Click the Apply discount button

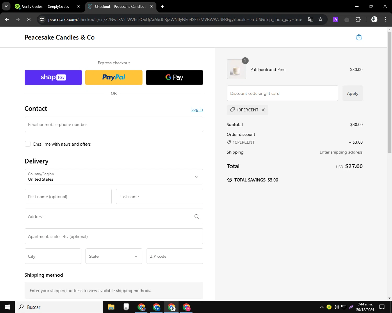click(x=352, y=93)
